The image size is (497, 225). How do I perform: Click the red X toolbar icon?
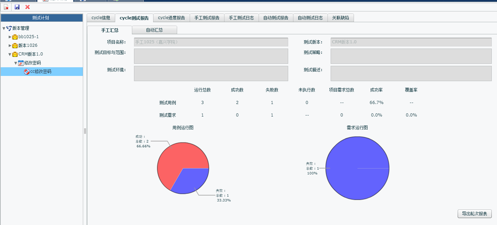(27, 7)
